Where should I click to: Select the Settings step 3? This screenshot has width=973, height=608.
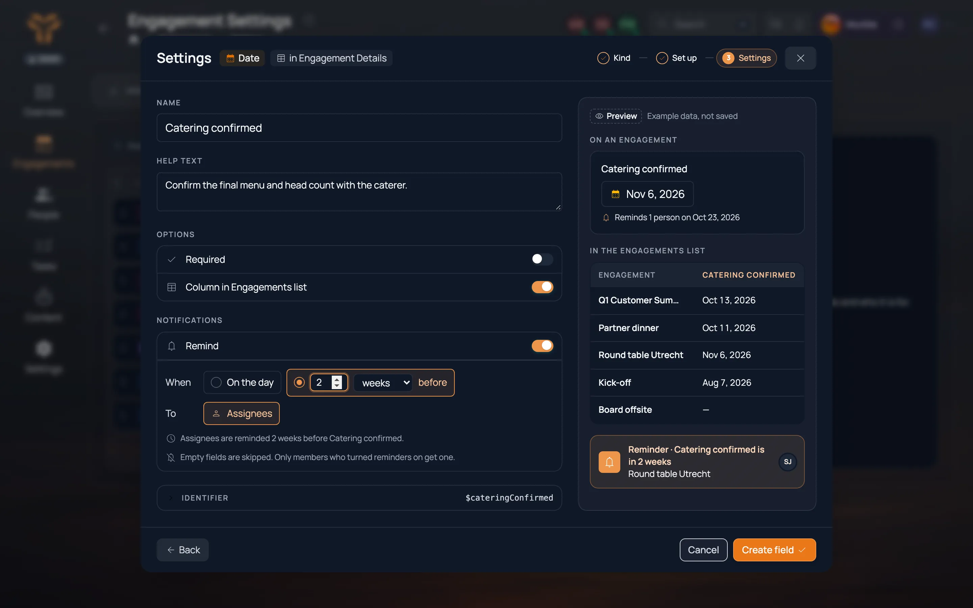pos(746,58)
